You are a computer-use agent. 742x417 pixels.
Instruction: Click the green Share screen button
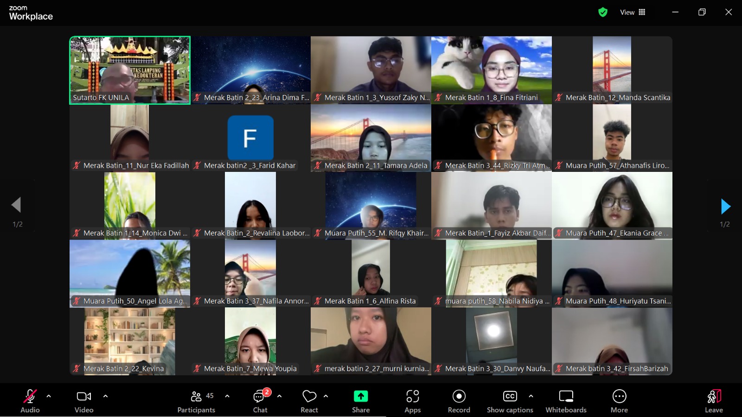(360, 401)
